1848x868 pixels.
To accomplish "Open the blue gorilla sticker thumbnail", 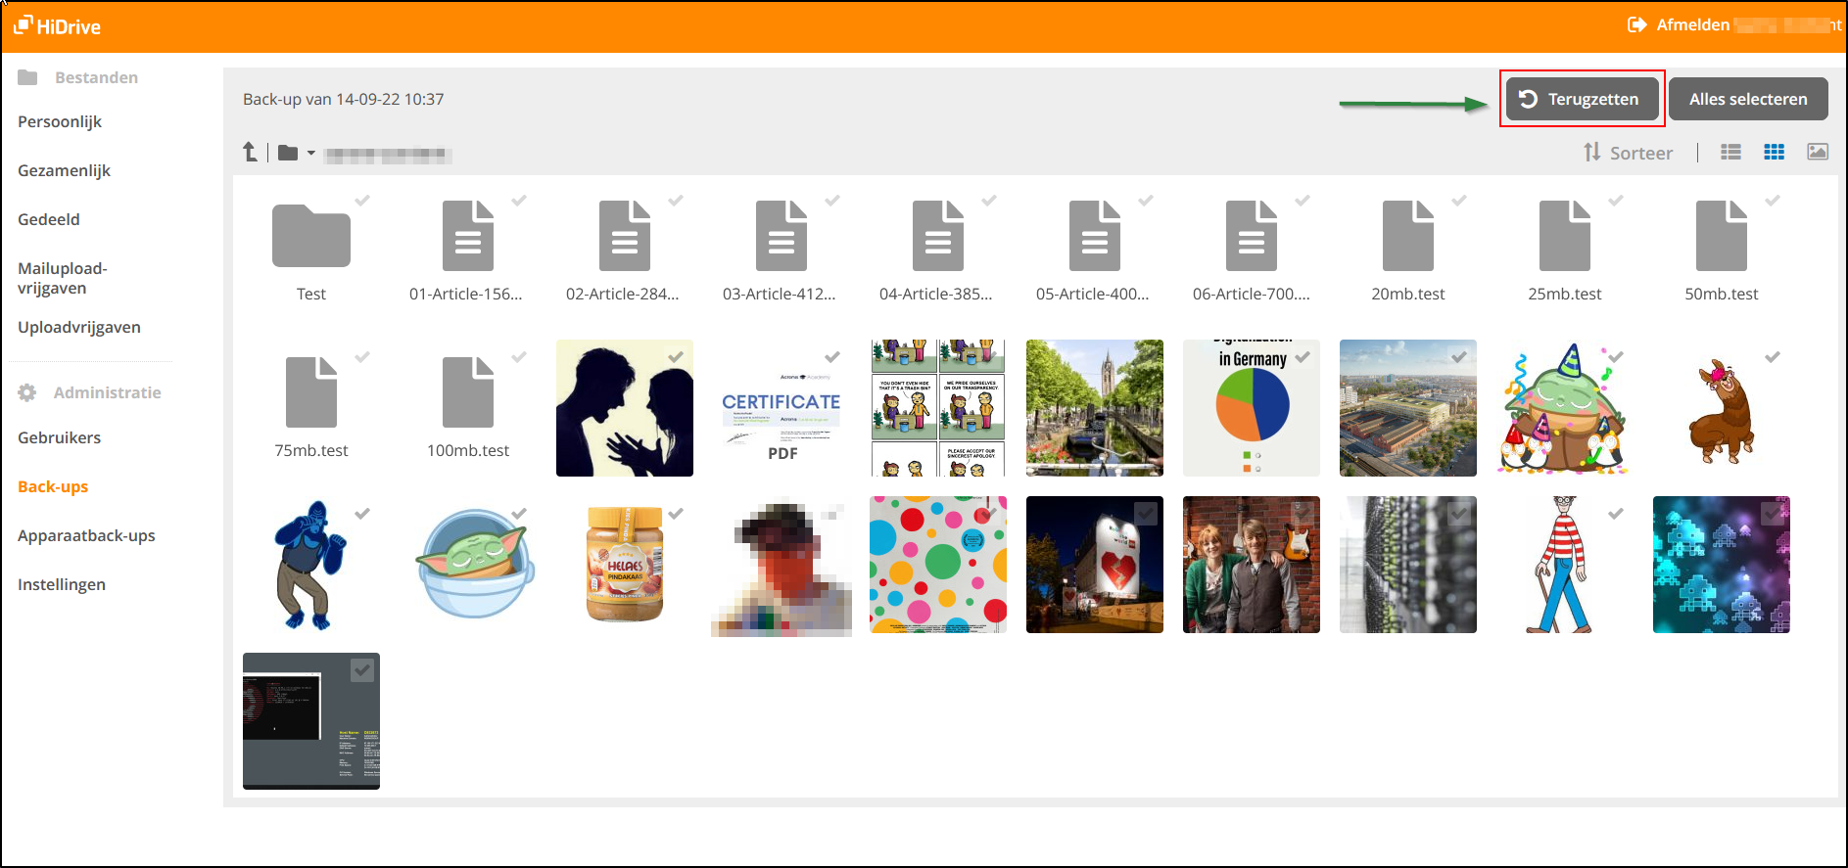I will click(311, 565).
